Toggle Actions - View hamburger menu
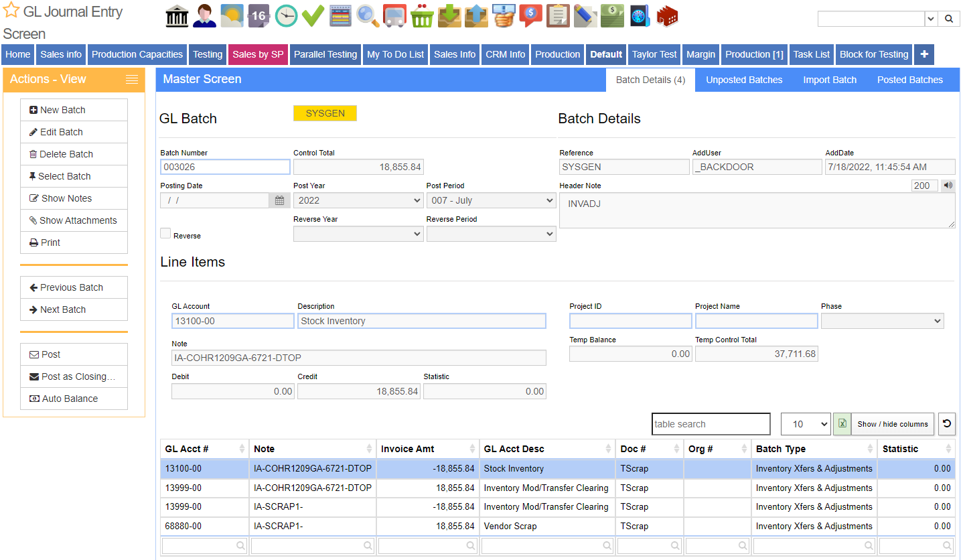Viewport: 961px width, 560px height. point(132,80)
